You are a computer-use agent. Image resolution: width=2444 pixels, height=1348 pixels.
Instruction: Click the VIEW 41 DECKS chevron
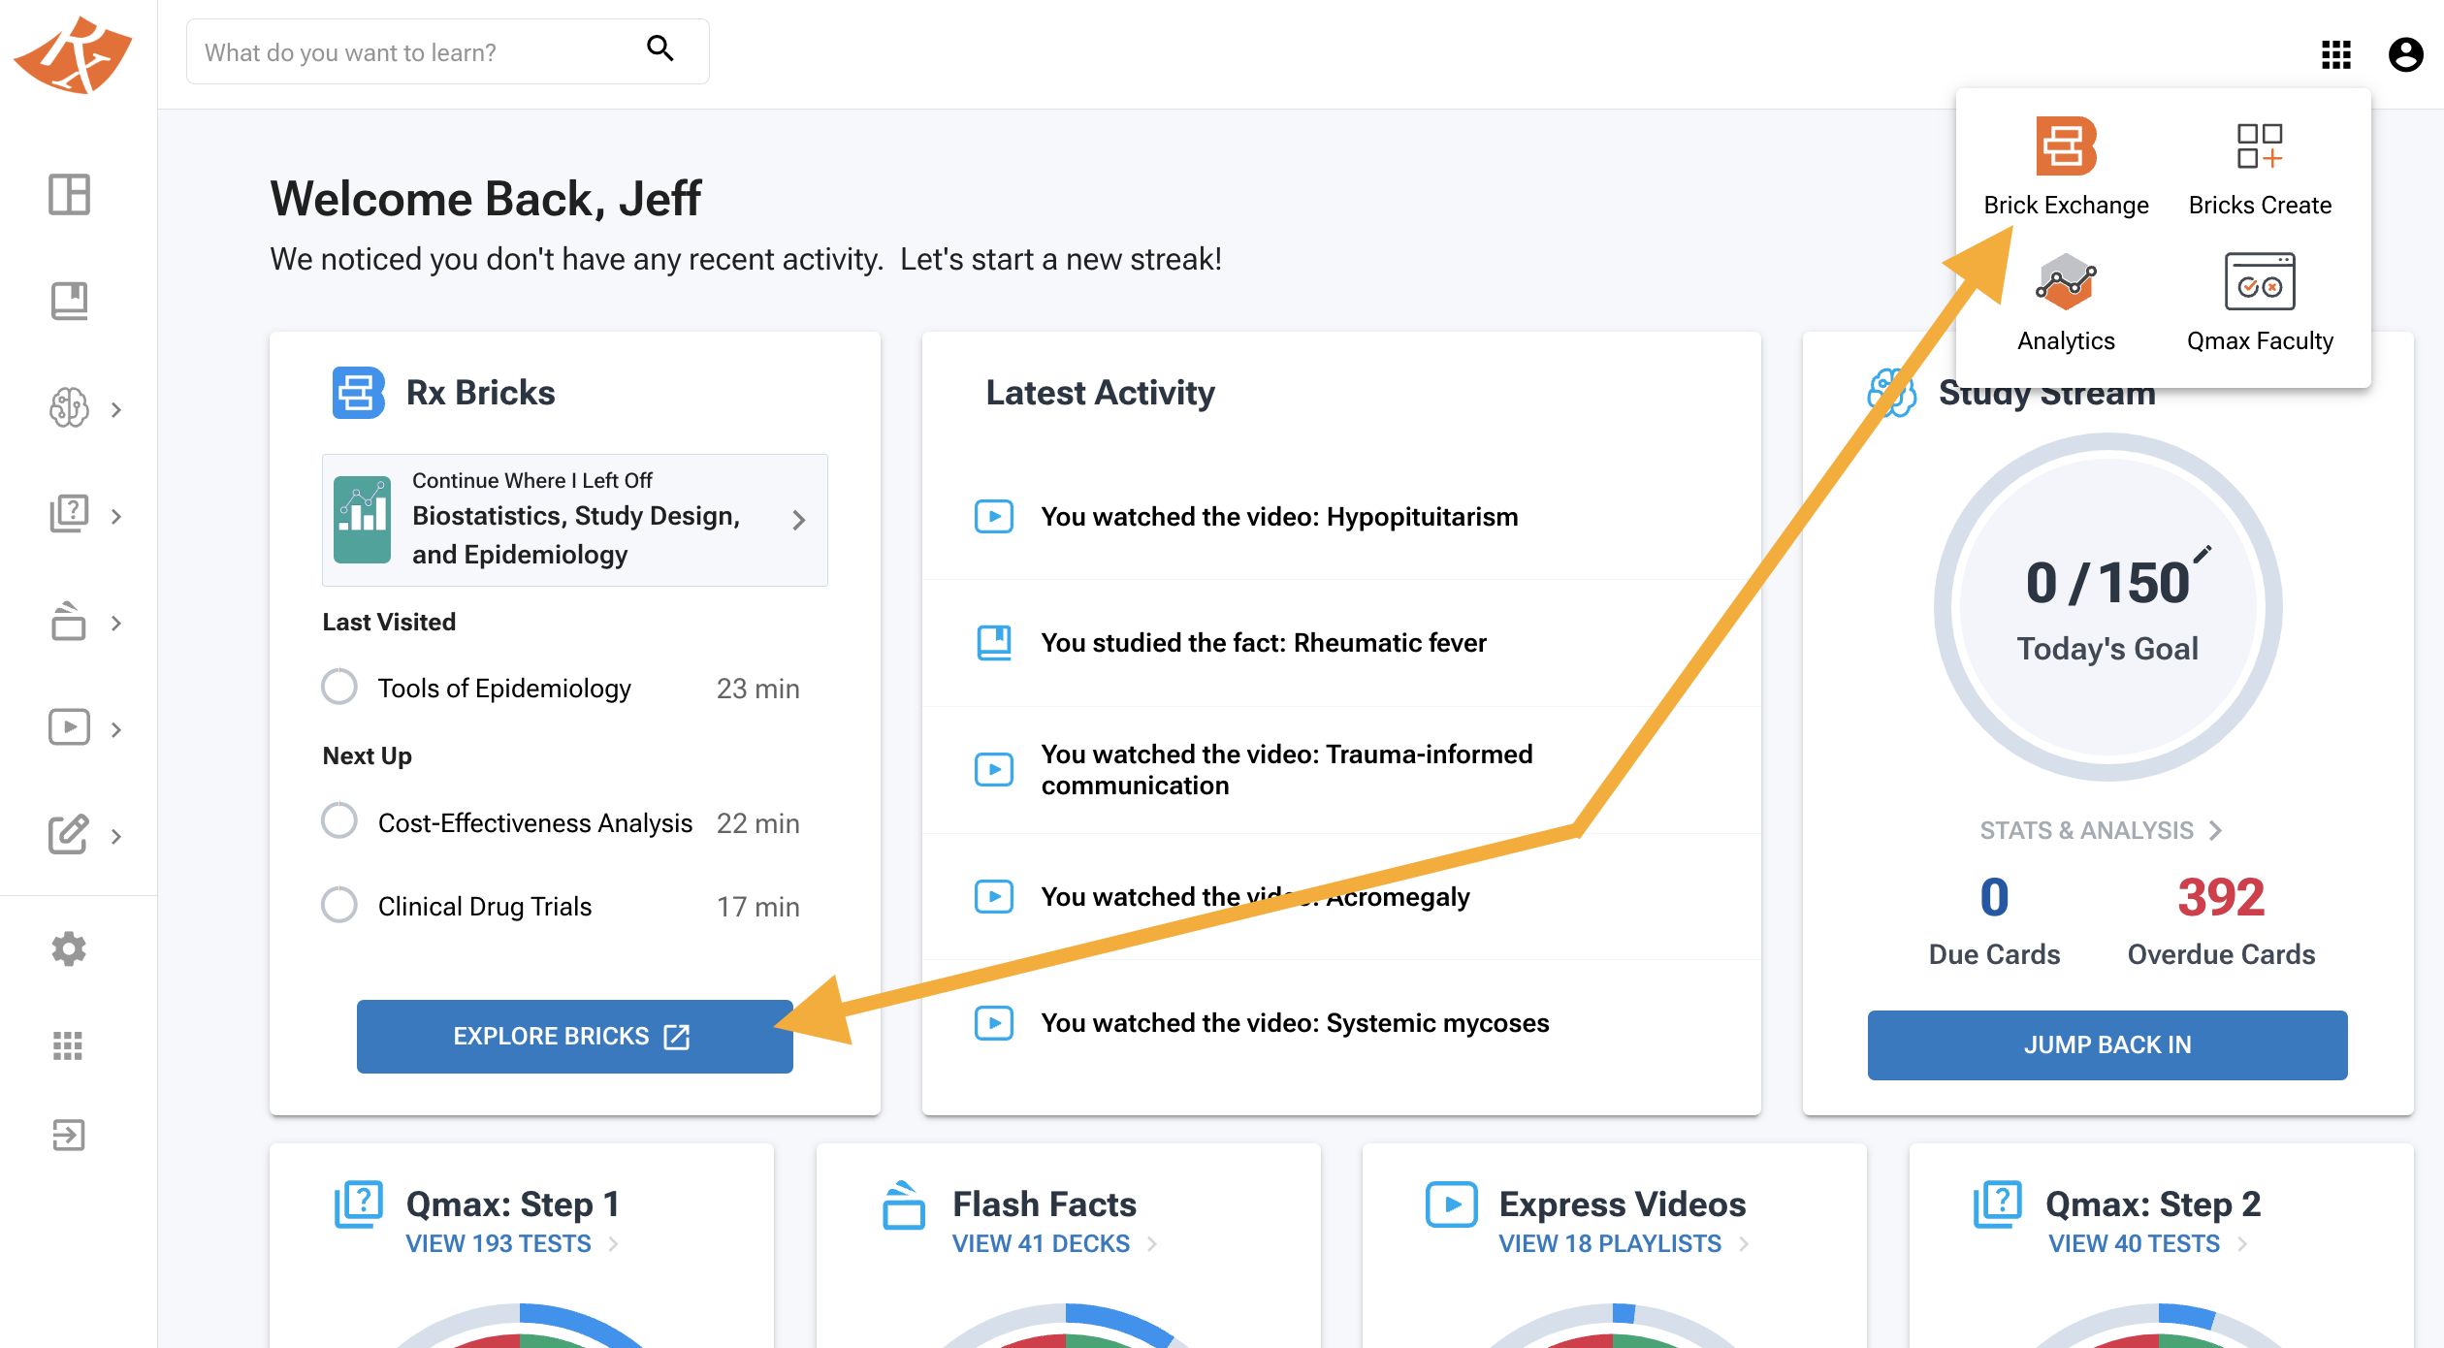click(x=1152, y=1244)
